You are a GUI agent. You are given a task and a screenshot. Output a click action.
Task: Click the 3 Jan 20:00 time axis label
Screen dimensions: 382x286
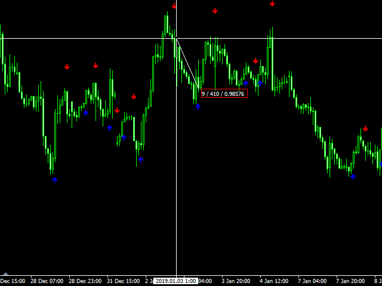click(x=236, y=281)
